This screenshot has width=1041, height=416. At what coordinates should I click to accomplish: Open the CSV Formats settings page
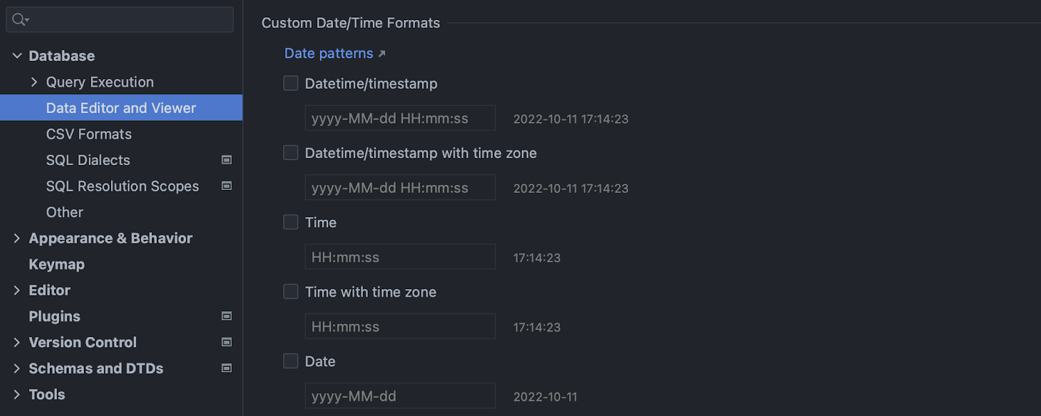pyautogui.click(x=89, y=135)
